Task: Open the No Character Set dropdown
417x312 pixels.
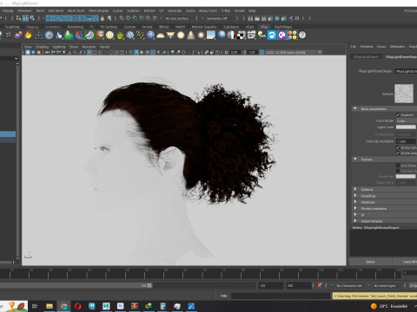Action: [350, 285]
